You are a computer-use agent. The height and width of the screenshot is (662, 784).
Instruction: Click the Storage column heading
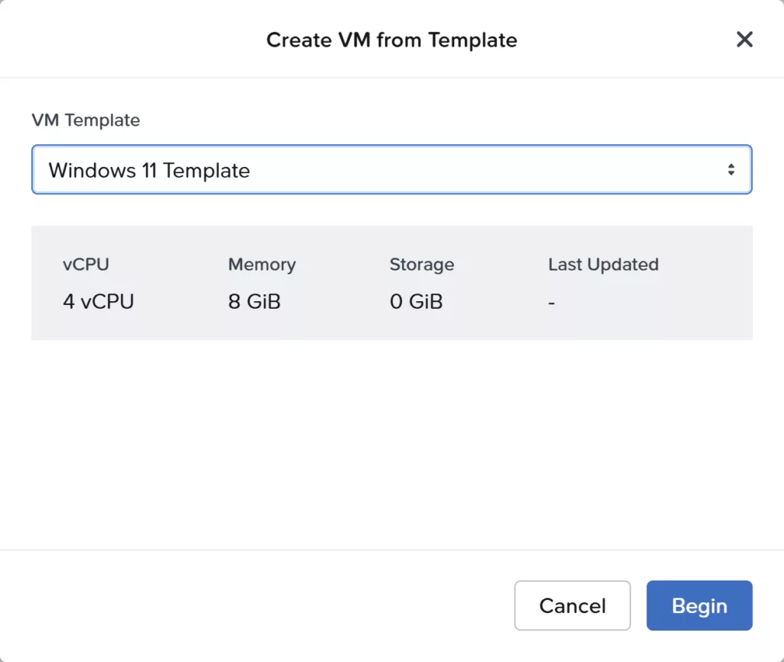coord(421,265)
